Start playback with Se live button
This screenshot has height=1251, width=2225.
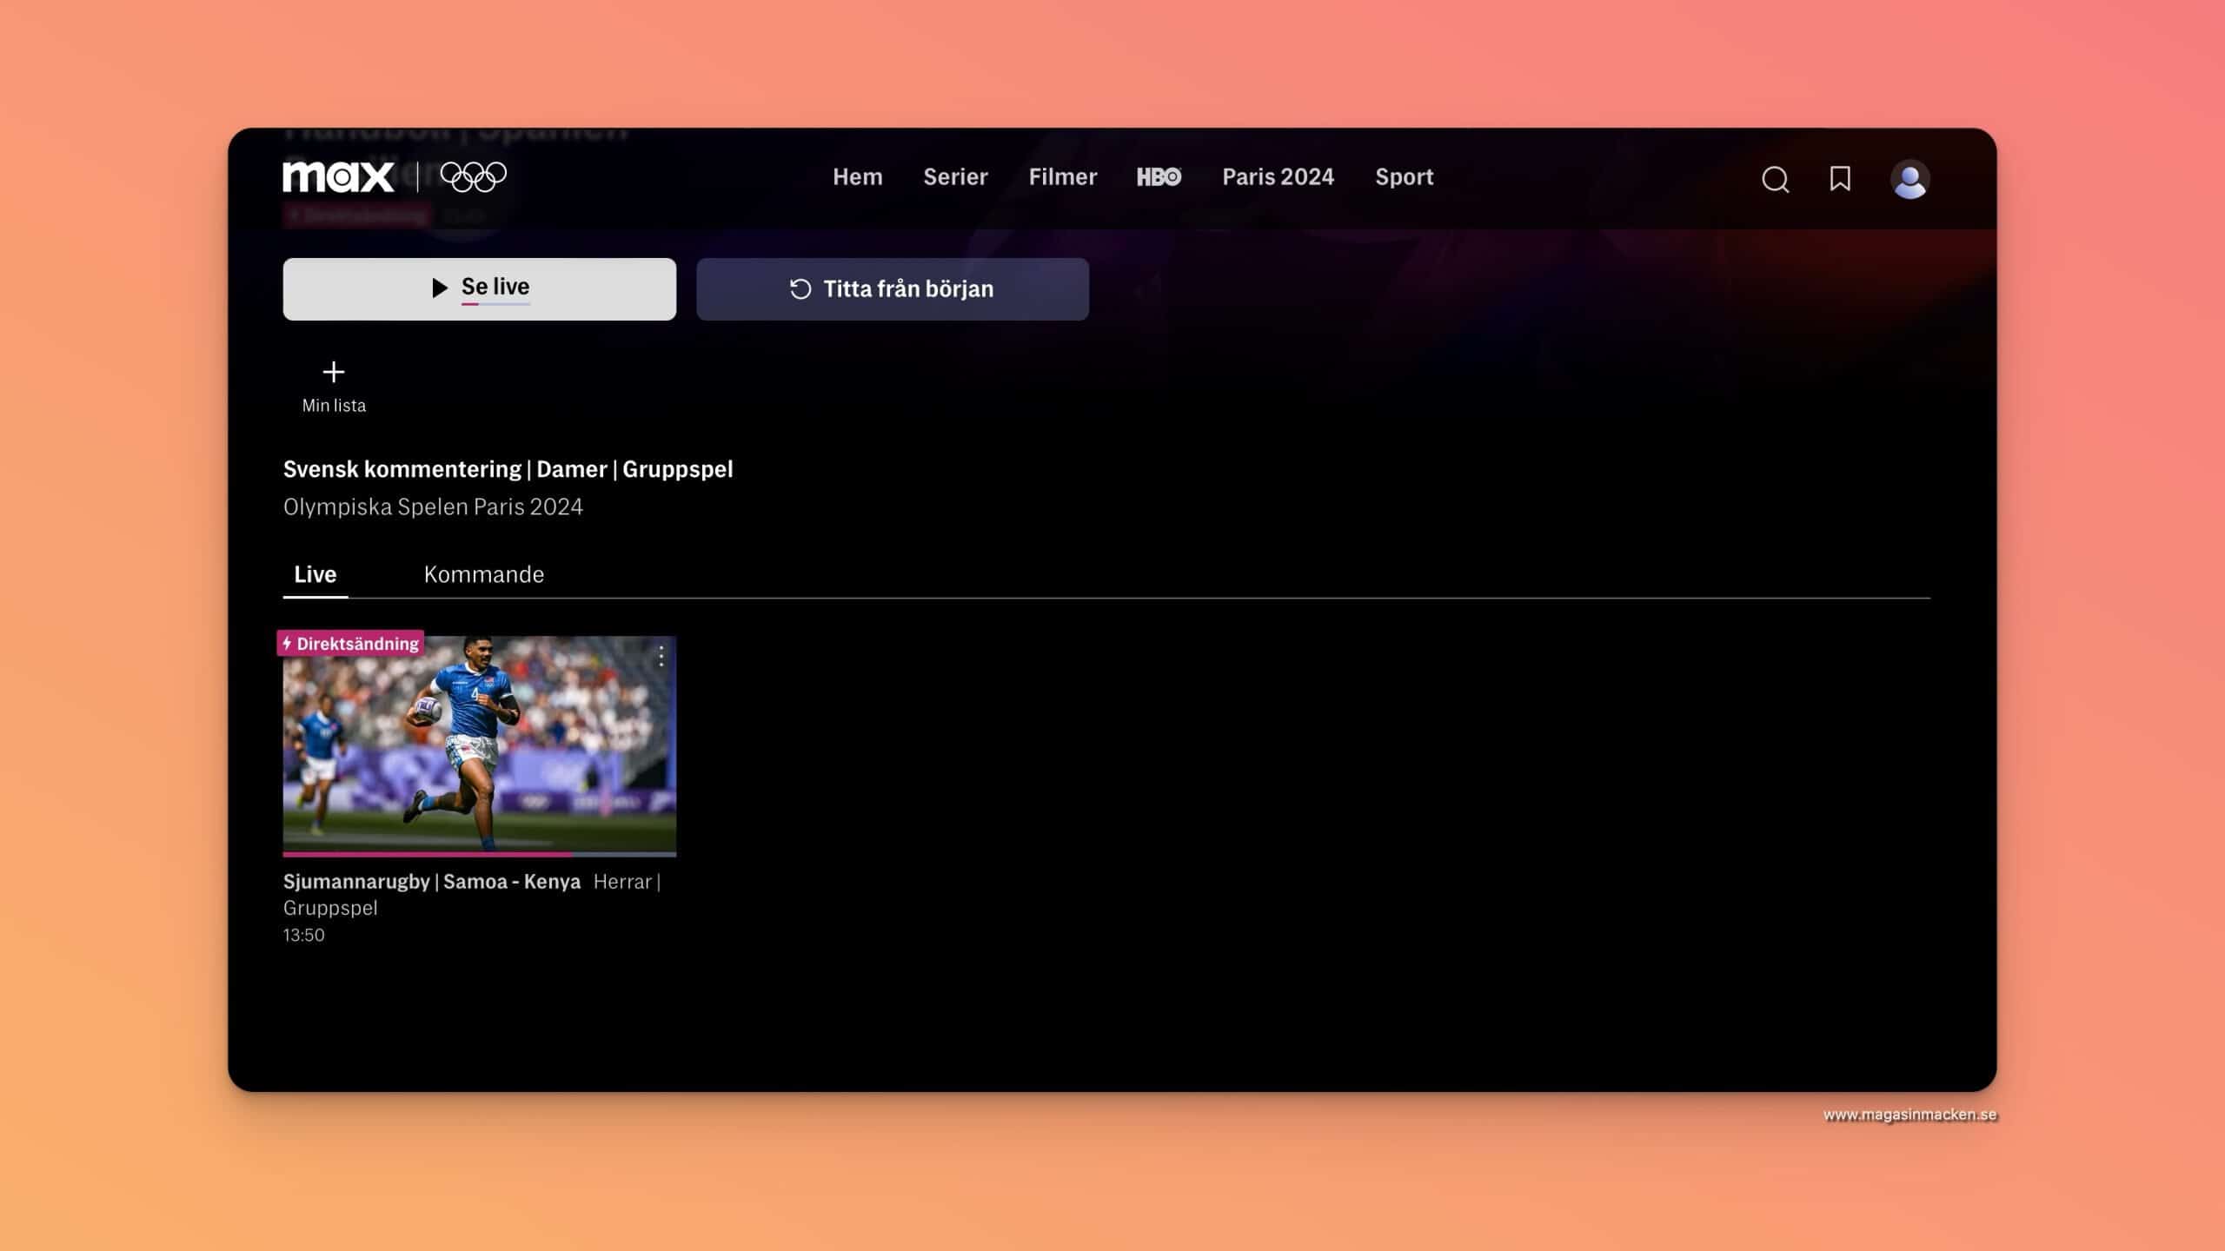(x=480, y=288)
